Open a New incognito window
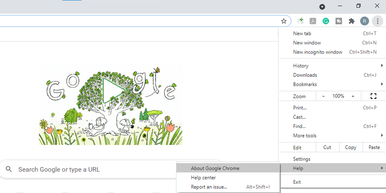The width and height of the screenshot is (386, 193). click(x=332, y=52)
